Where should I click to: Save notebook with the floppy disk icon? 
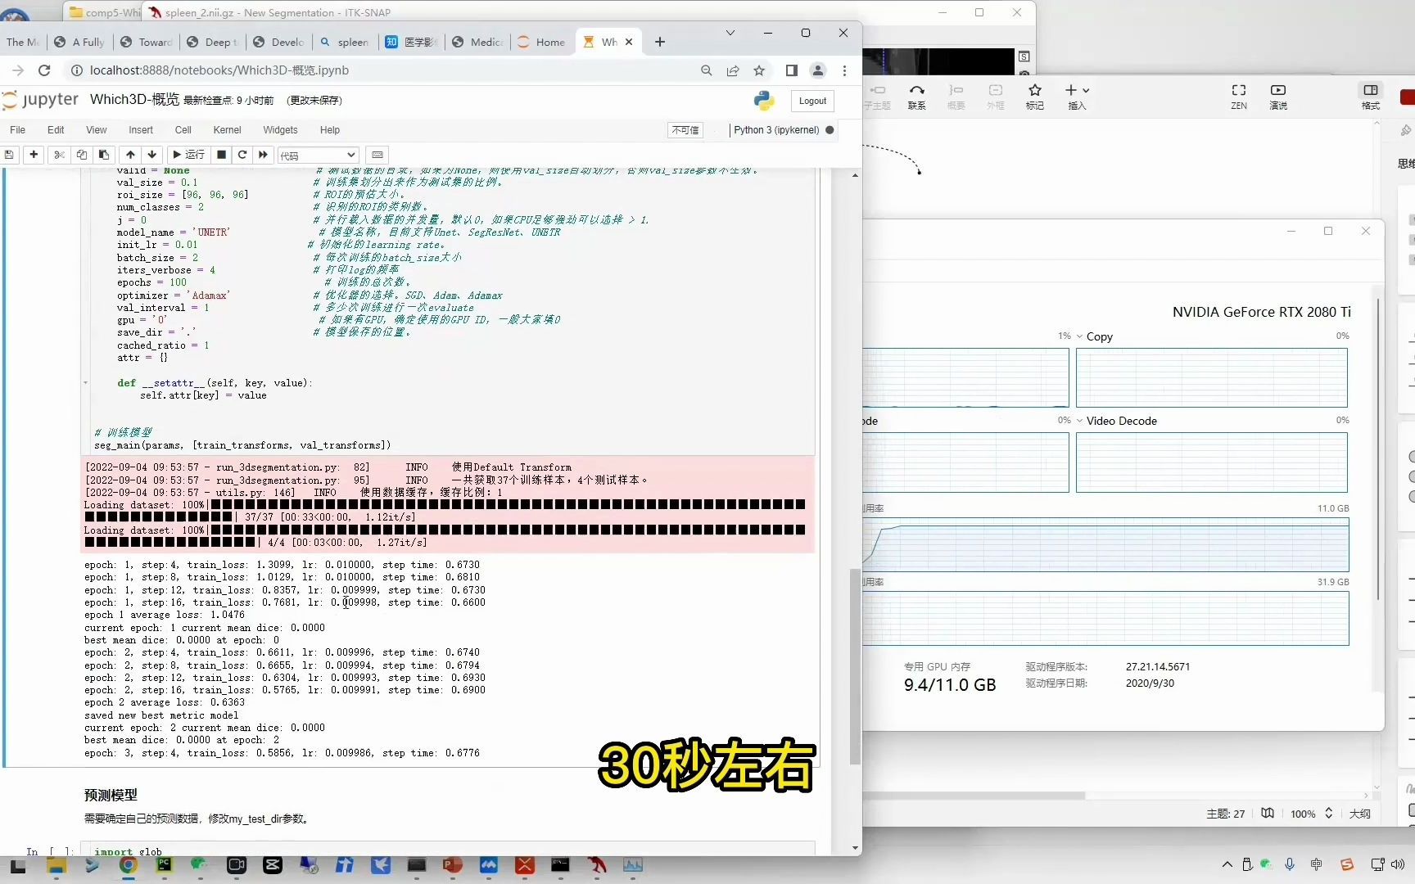tap(9, 155)
